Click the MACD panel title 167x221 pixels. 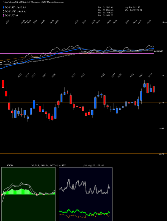click(10, 165)
